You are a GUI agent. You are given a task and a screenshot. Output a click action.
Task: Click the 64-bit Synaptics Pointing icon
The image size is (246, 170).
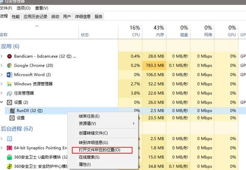tap(9, 148)
